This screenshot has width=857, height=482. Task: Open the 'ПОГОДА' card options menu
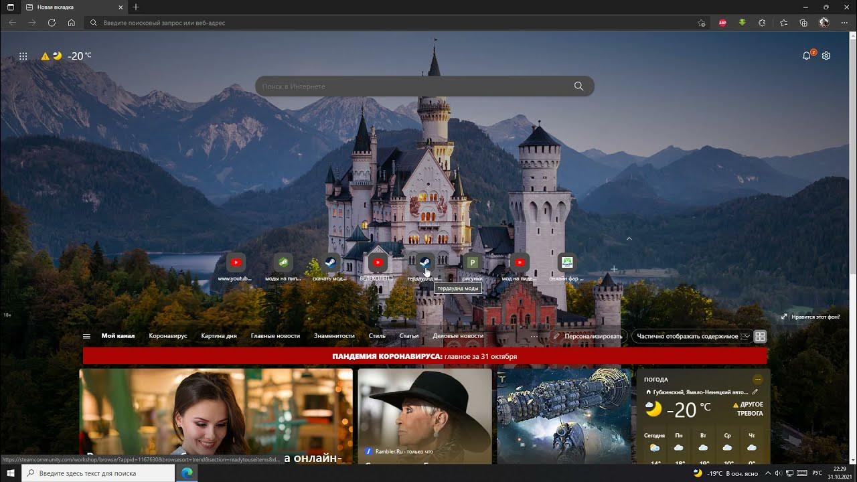pyautogui.click(x=757, y=380)
